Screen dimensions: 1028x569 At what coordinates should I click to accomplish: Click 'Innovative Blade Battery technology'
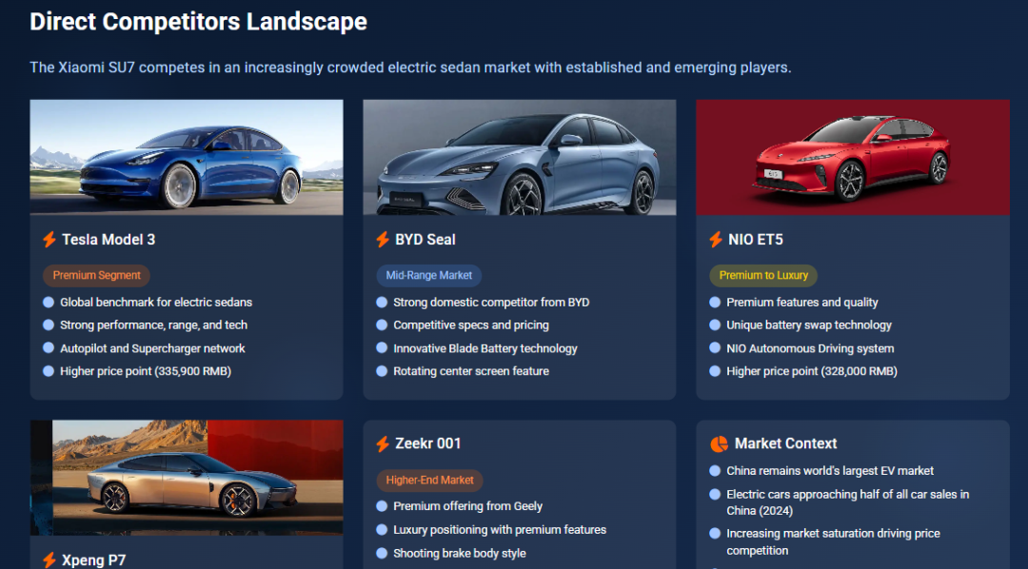pos(485,349)
